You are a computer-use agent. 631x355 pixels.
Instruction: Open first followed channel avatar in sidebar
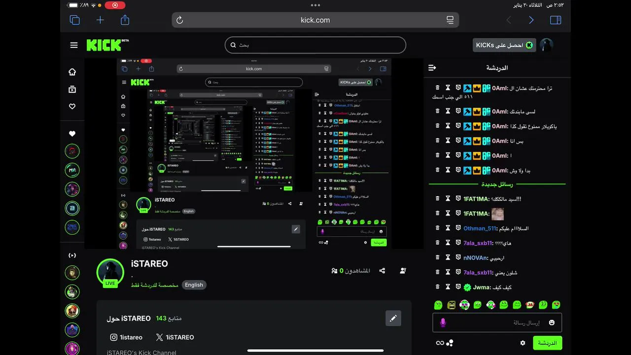(x=72, y=151)
